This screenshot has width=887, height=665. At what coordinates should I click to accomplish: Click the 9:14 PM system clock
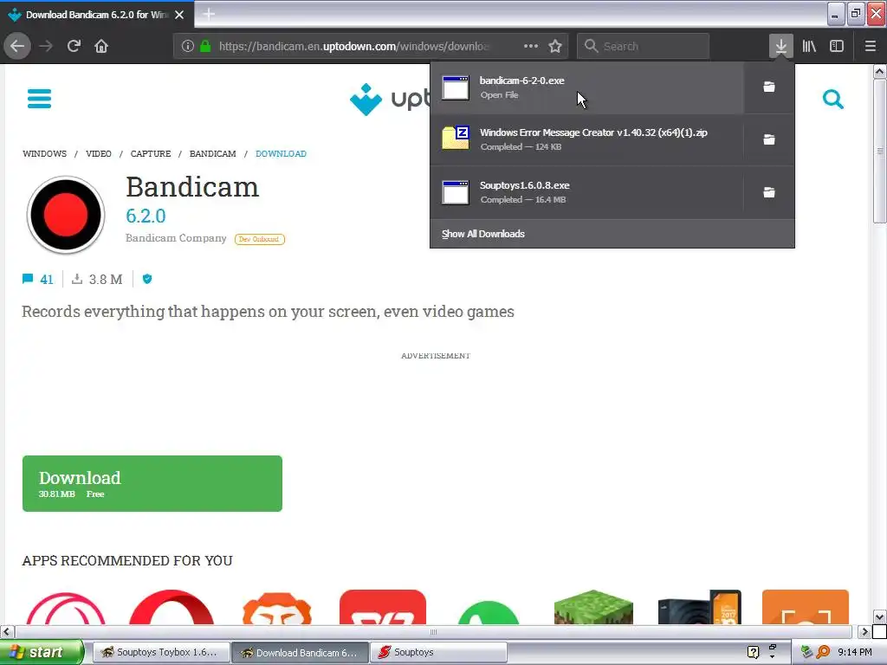coord(855,652)
